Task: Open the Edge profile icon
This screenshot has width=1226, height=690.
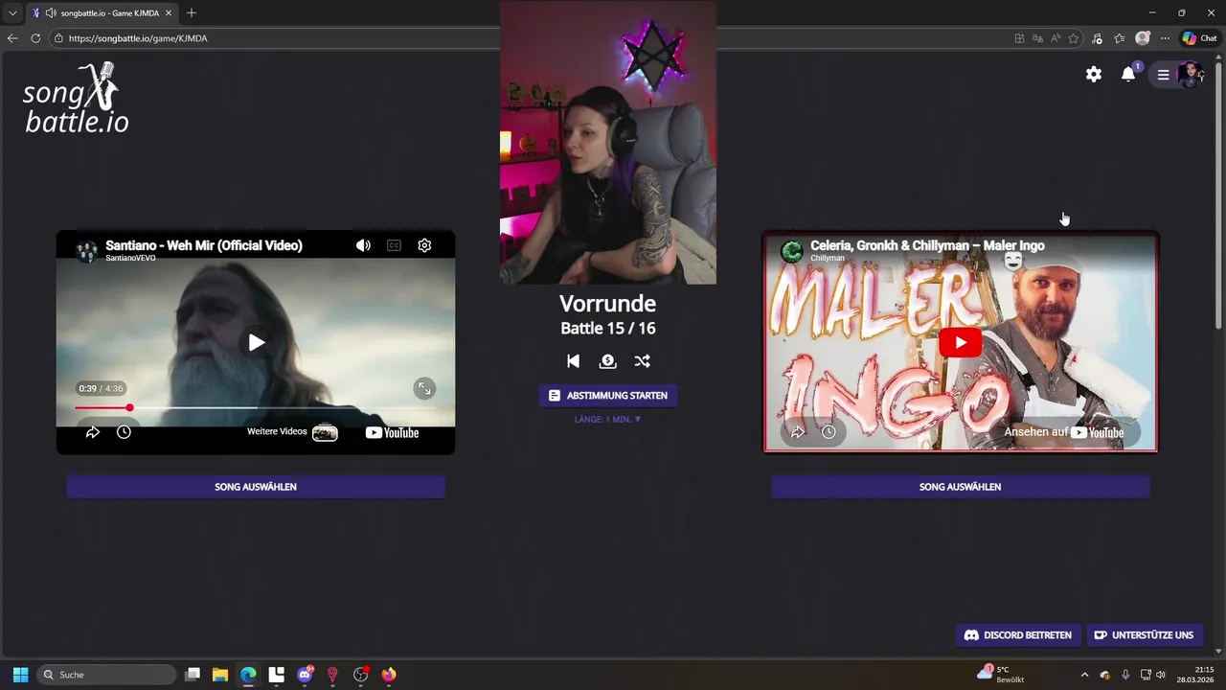Action: click(1142, 38)
